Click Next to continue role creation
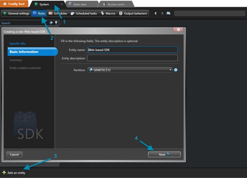This screenshot has height=178, width=247. pos(164,154)
